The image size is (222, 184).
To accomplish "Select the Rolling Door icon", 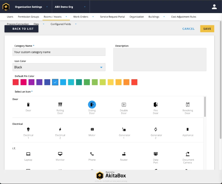I will point(60,105).
